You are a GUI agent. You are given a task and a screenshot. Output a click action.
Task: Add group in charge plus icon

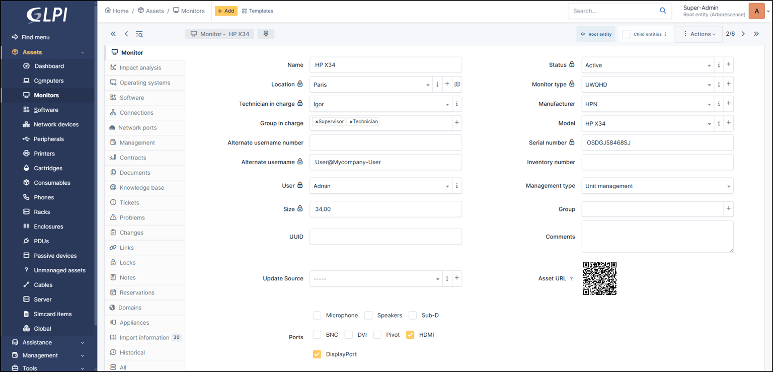(457, 123)
